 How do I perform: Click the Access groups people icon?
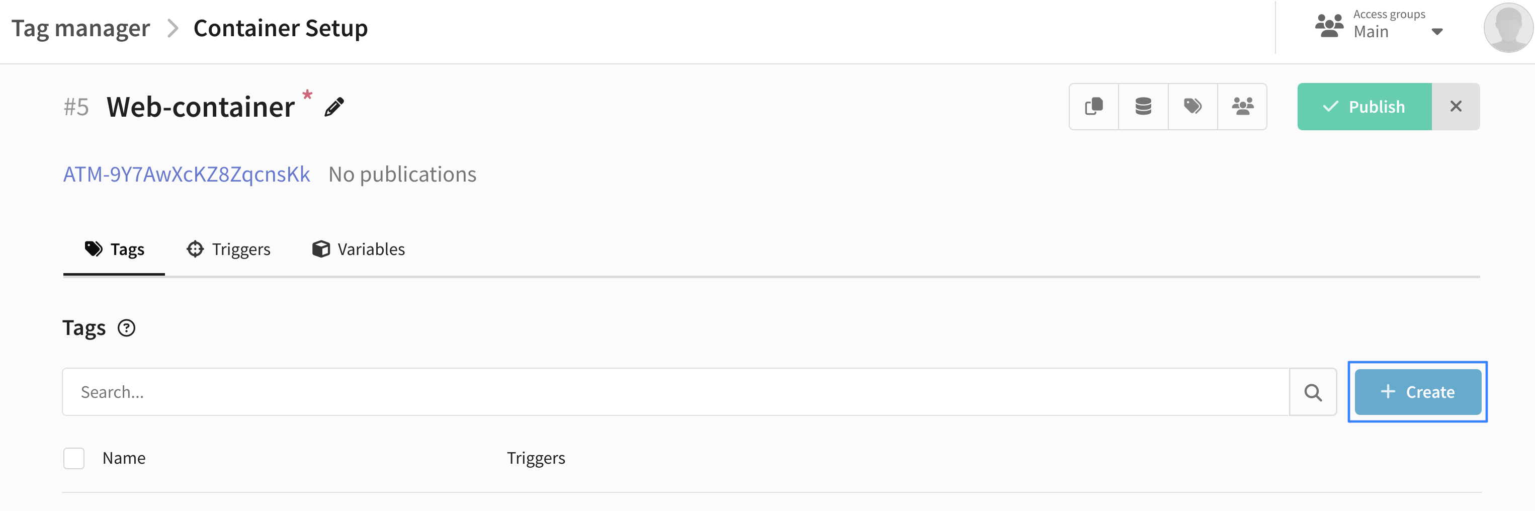1329,26
